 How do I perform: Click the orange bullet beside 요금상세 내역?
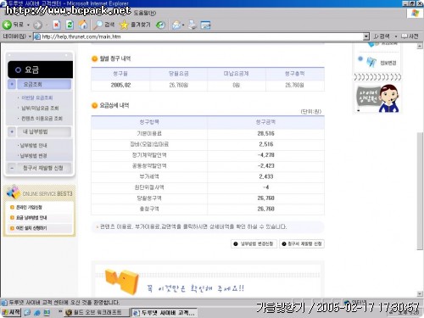[94, 105]
